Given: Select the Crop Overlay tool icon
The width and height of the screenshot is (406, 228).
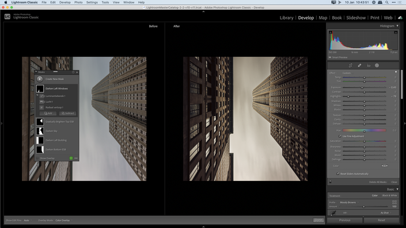Looking at the screenshot, I should pyautogui.click(x=351, y=65).
